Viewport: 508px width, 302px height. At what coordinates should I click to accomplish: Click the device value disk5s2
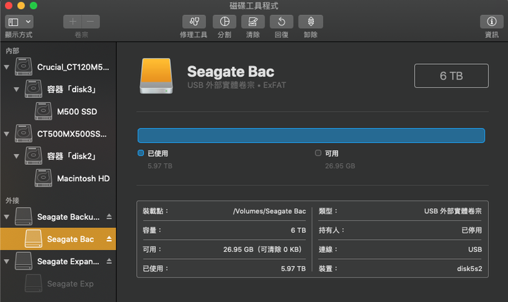[x=469, y=269]
